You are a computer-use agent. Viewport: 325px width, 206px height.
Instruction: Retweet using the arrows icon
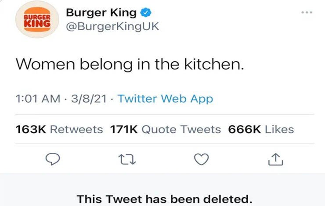(x=127, y=160)
